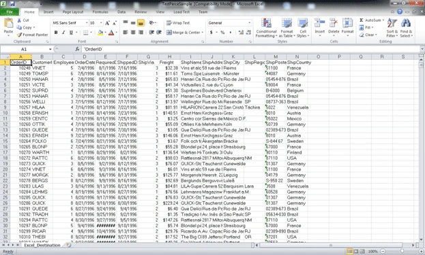Viewport: 425px width, 255px height.
Task: Click the Cut scissors icon
Action: pos(19,20)
